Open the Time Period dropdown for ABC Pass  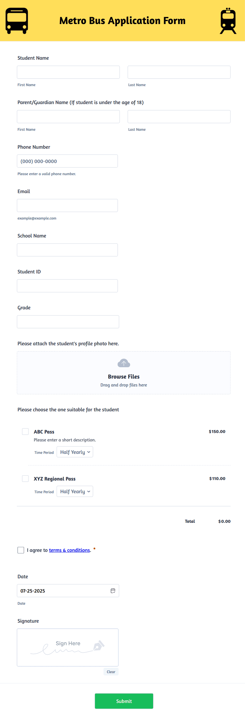[75, 452]
